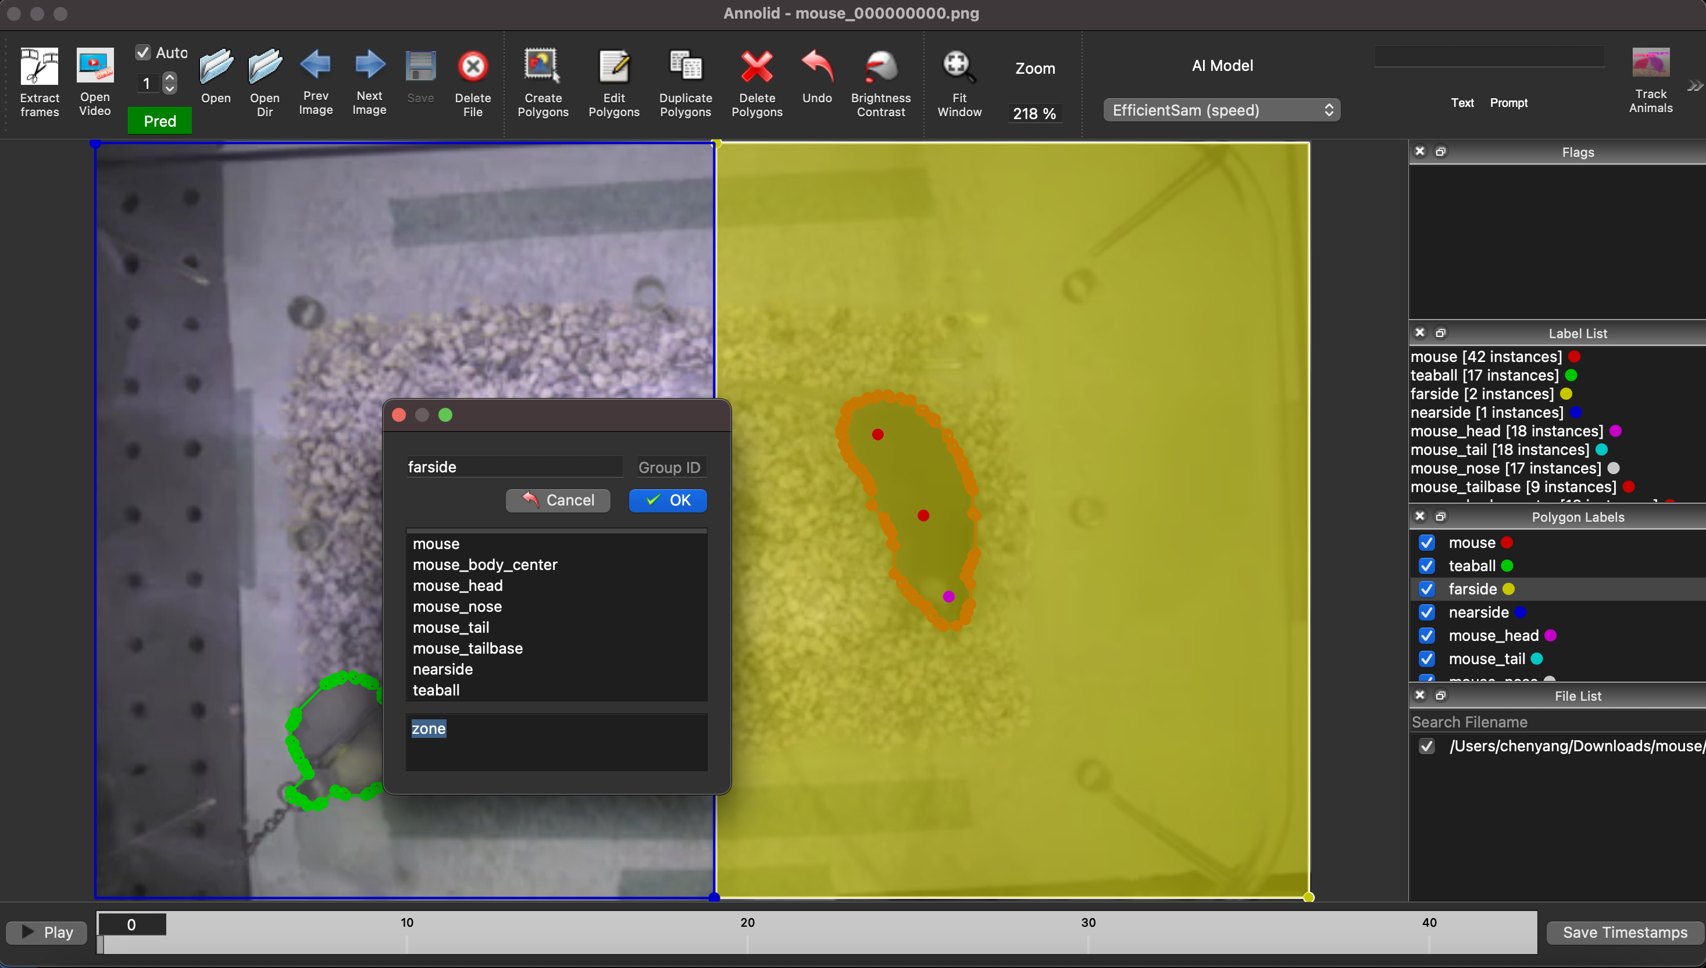Select 'mouse_tailbase' in dialog list
The height and width of the screenshot is (968, 1706).
tap(556, 648)
